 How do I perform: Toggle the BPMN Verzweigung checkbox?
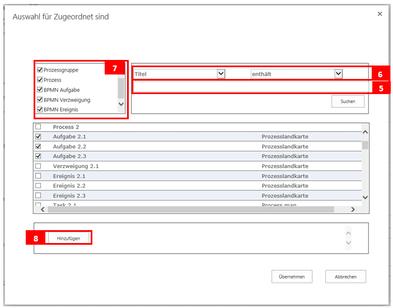coord(40,100)
